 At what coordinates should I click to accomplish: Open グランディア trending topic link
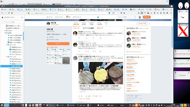[x=130, y=59]
